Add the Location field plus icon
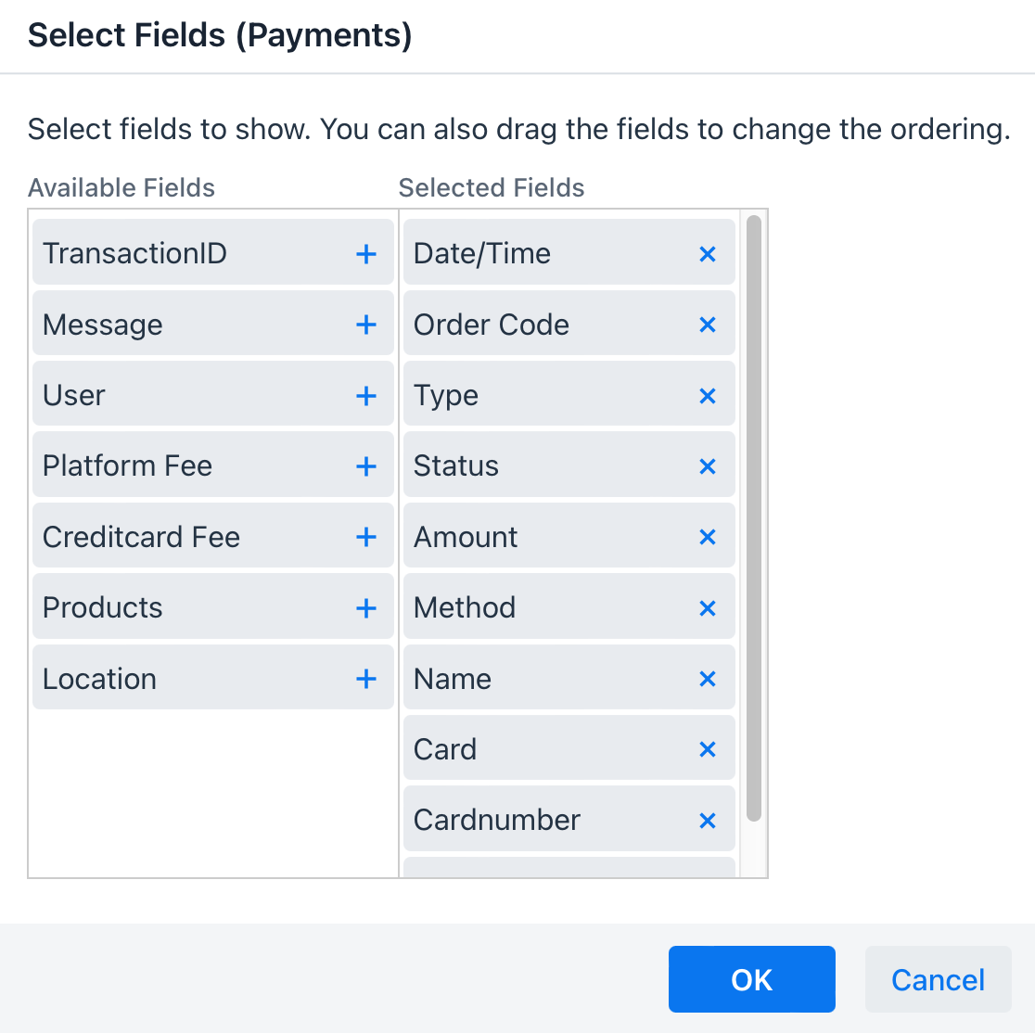This screenshot has height=1033, width=1035. point(366,679)
